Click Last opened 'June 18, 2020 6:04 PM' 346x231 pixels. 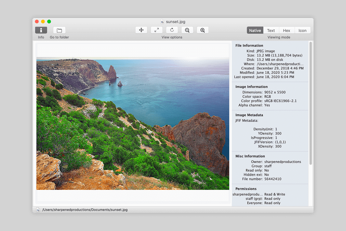tap(275, 77)
